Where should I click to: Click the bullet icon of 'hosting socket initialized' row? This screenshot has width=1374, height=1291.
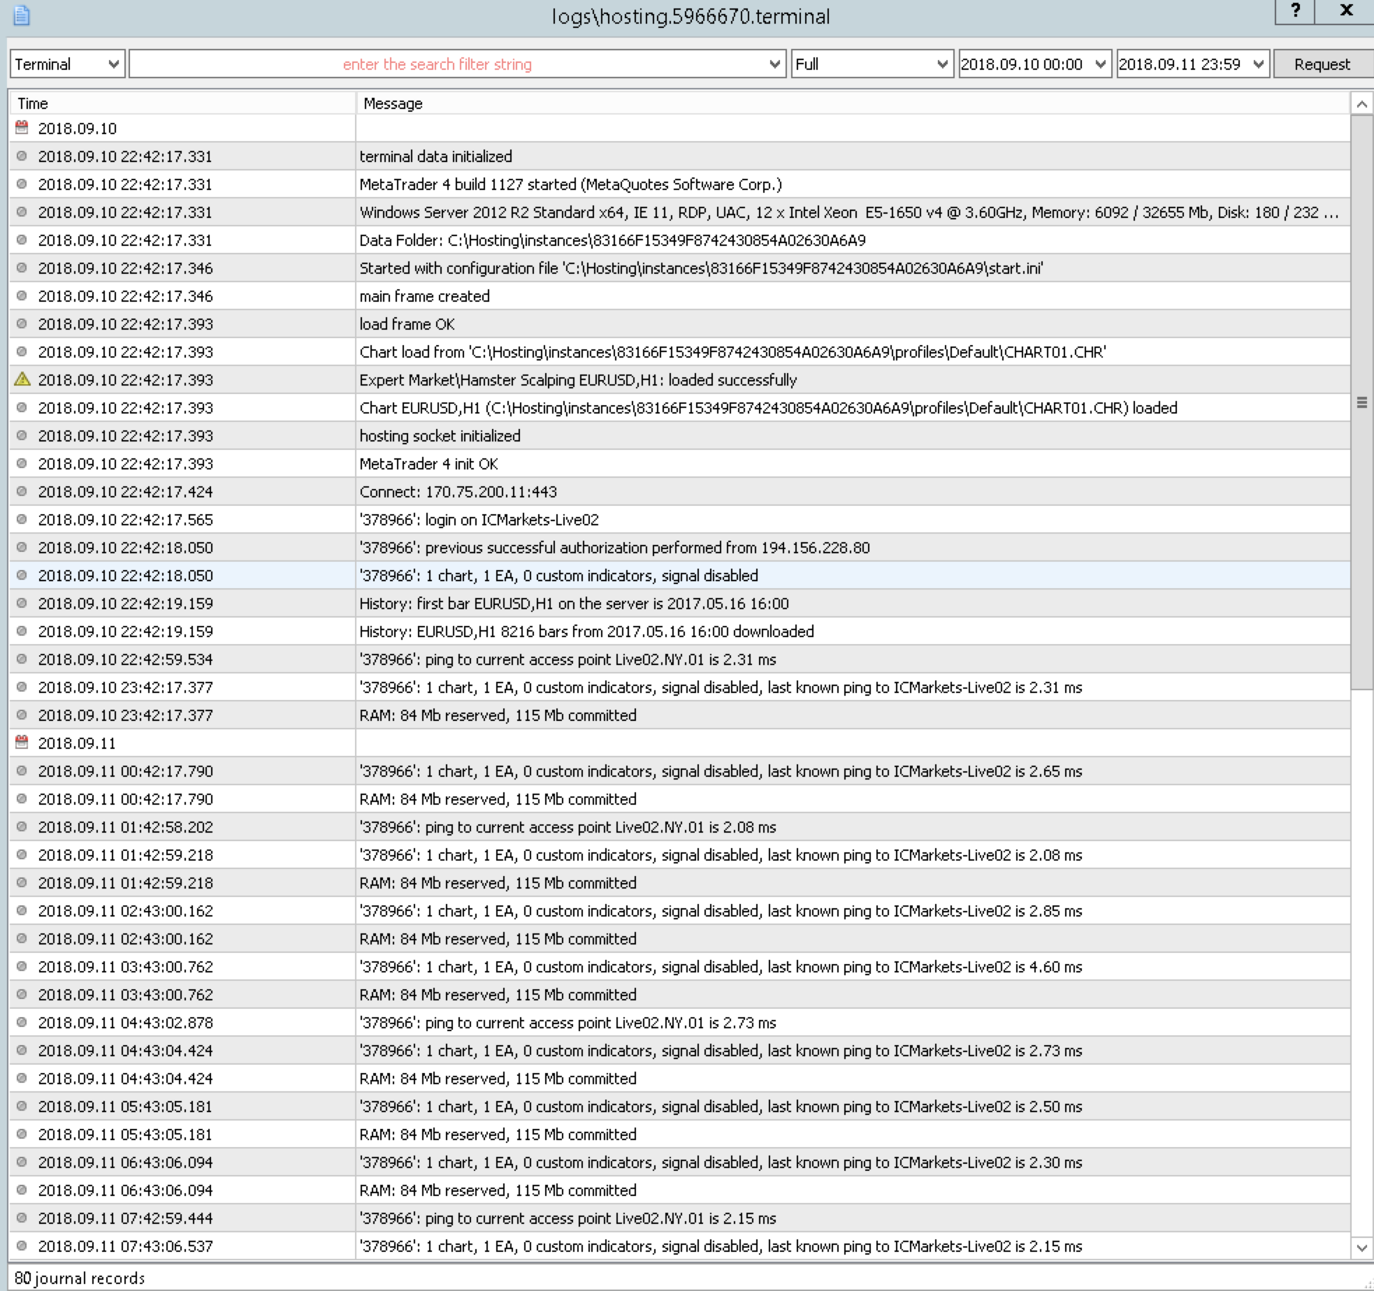click(22, 435)
